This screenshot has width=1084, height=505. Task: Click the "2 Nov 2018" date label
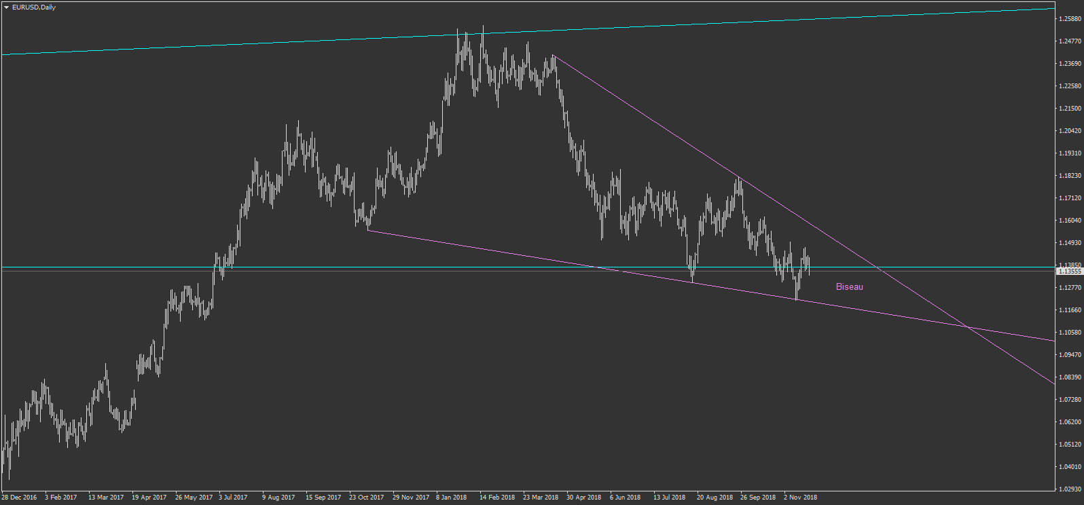(801, 498)
